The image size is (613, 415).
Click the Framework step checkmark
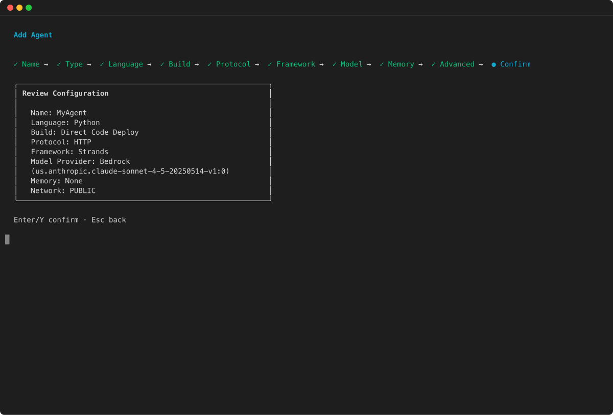pyautogui.click(x=269, y=64)
